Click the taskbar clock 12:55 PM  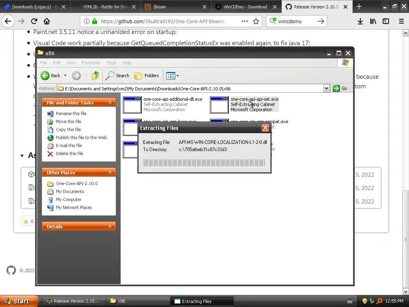(394, 301)
